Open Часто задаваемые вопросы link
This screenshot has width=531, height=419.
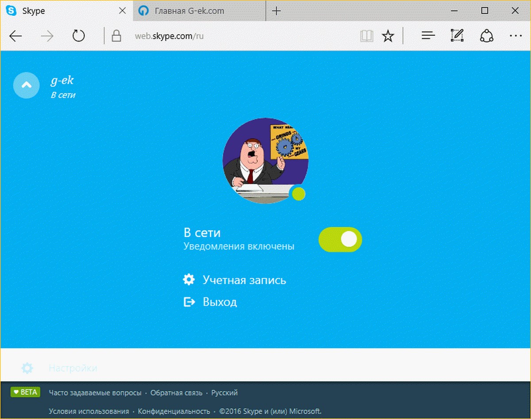point(95,393)
